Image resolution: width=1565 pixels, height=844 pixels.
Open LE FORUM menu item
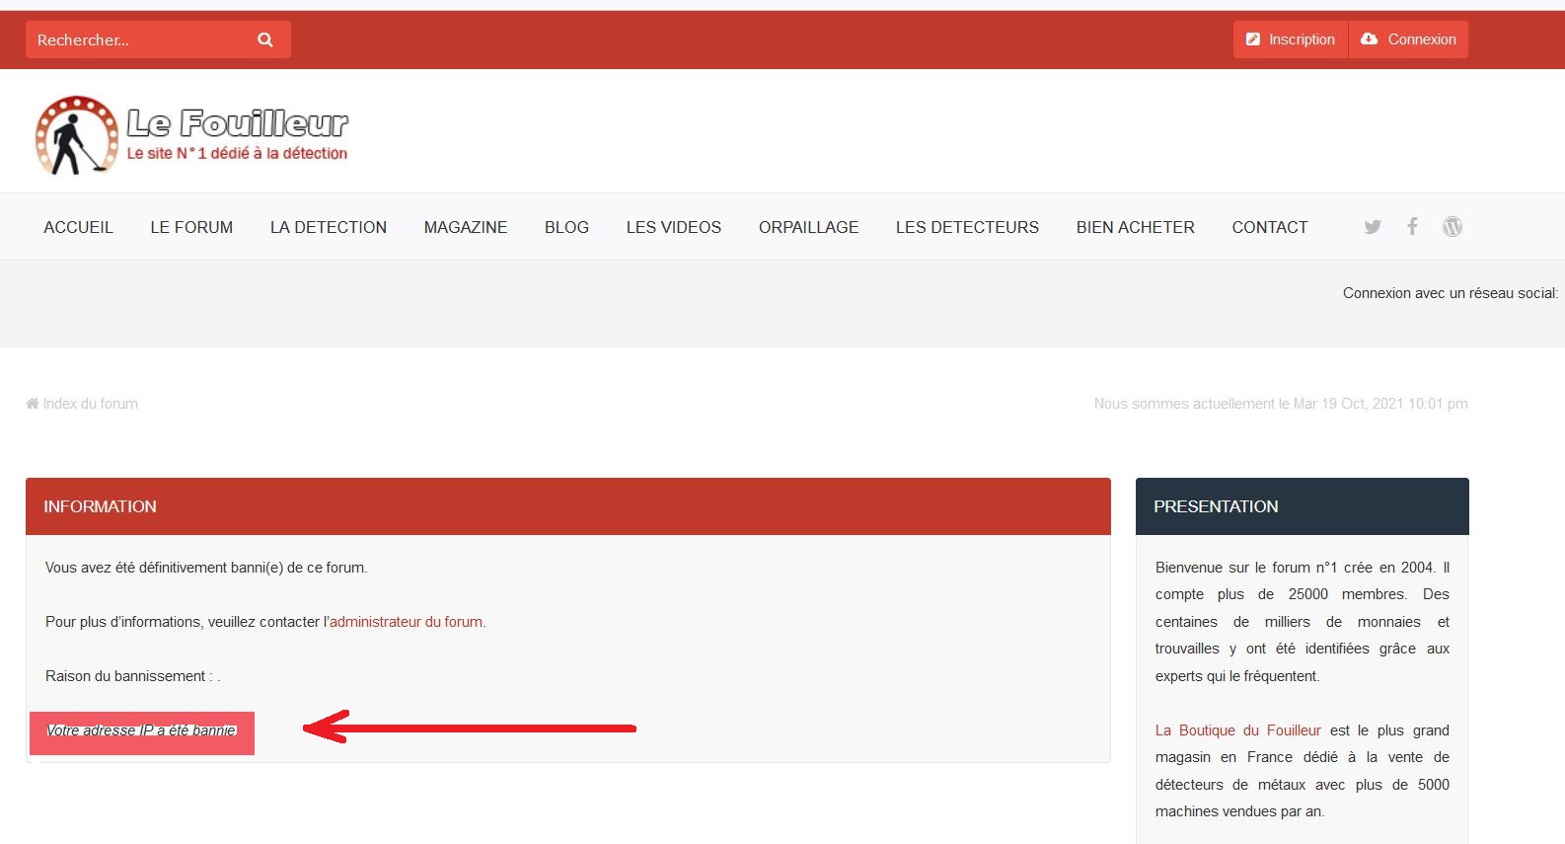coord(191,227)
